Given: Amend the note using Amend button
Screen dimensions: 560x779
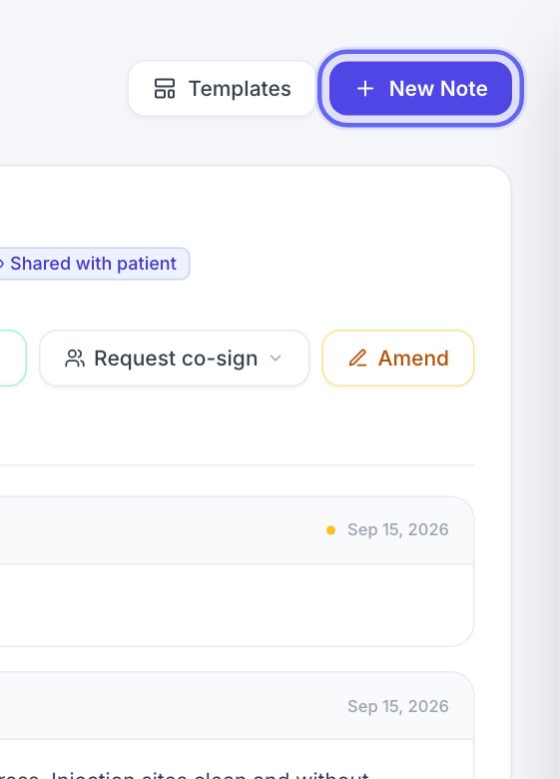Looking at the screenshot, I should 398,358.
